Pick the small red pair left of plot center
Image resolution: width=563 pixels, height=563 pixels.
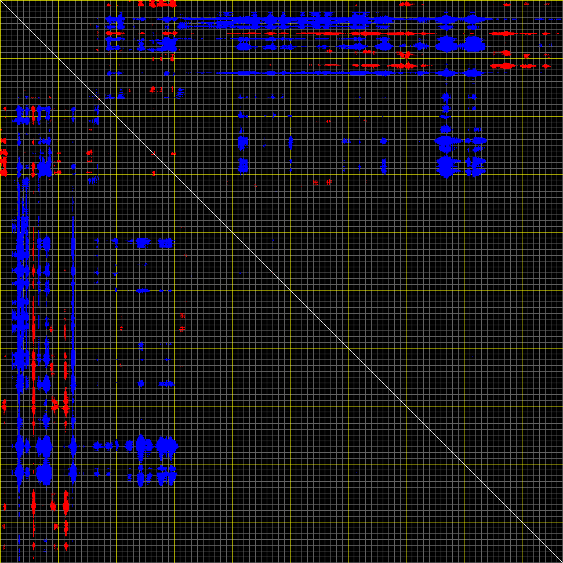183,322
